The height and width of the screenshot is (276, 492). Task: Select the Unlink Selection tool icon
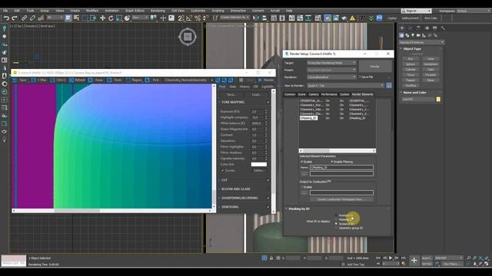click(32, 18)
